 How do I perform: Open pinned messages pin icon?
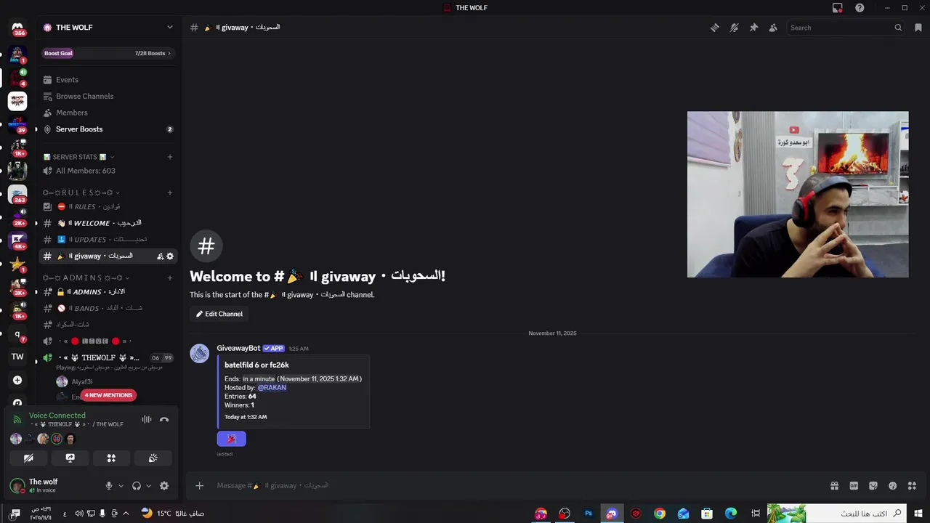(753, 28)
